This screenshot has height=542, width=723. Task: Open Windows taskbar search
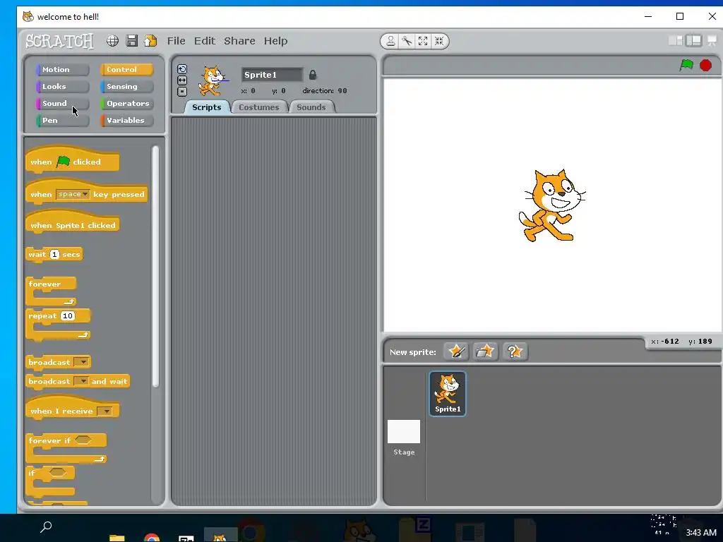46,526
